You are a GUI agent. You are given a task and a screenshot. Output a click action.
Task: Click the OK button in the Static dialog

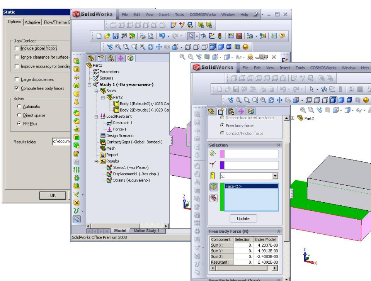[x=53, y=195]
